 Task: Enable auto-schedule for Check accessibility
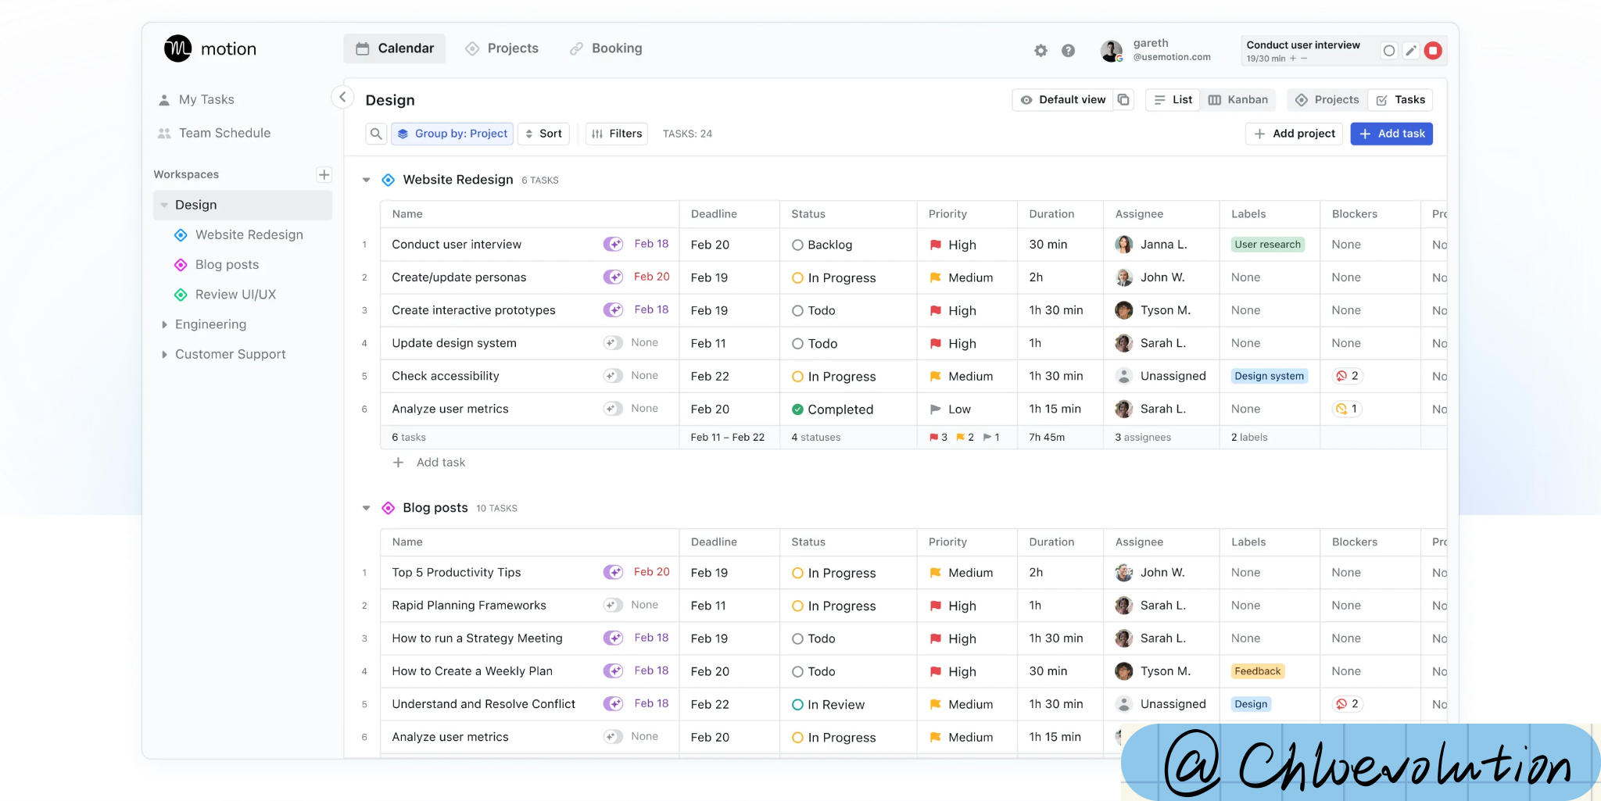[x=613, y=375]
